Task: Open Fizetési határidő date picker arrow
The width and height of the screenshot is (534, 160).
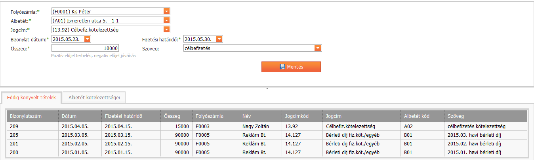Action: click(219, 39)
